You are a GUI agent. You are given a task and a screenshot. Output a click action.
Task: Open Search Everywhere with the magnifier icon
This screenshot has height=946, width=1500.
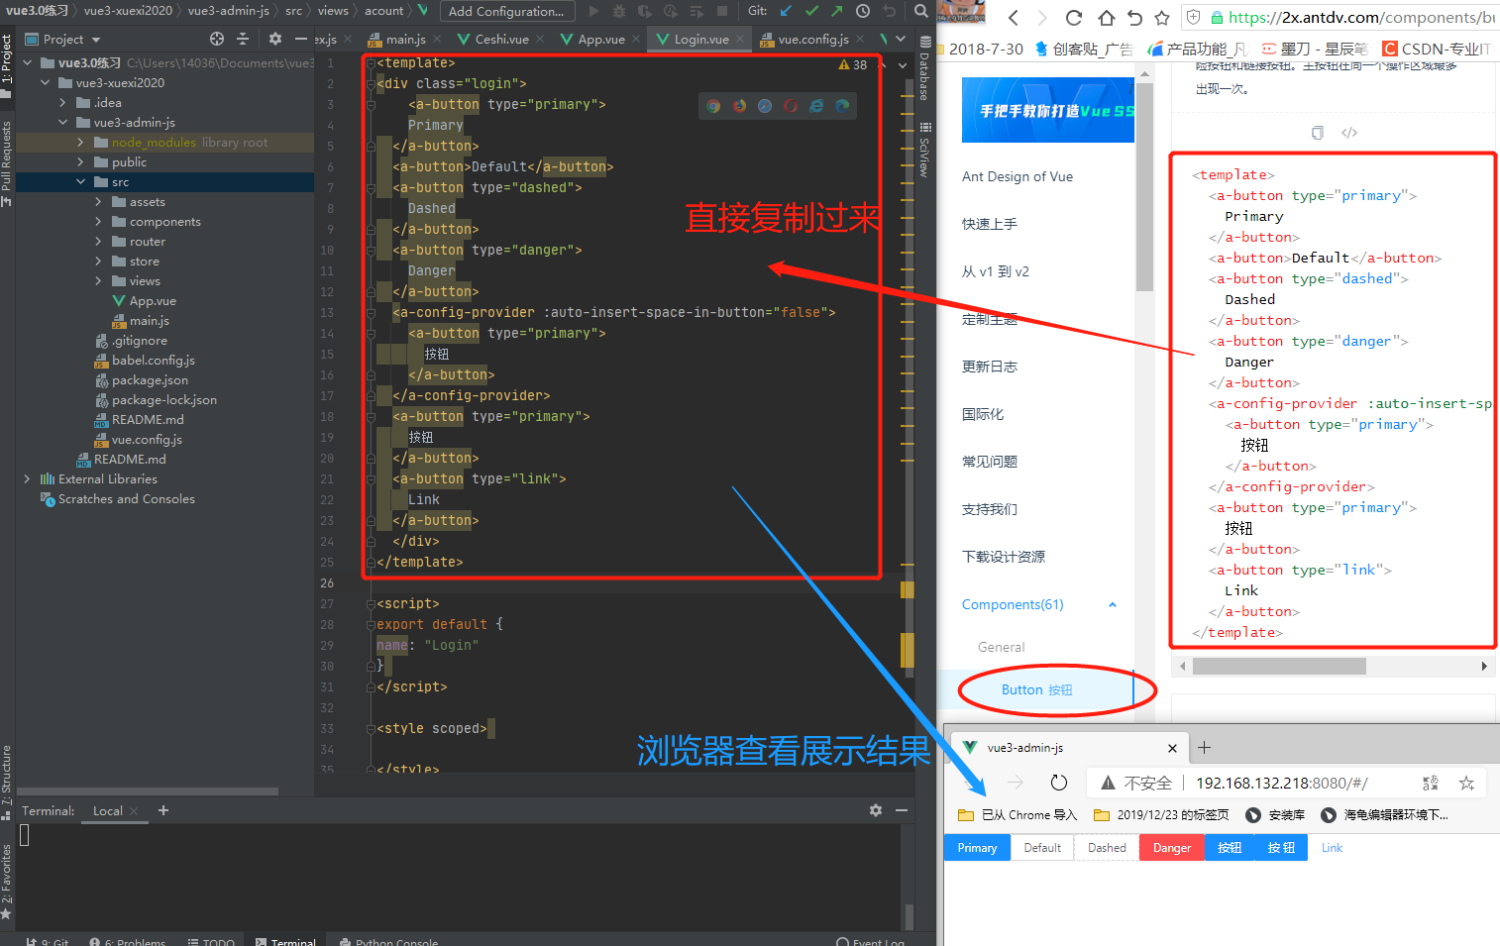click(920, 11)
